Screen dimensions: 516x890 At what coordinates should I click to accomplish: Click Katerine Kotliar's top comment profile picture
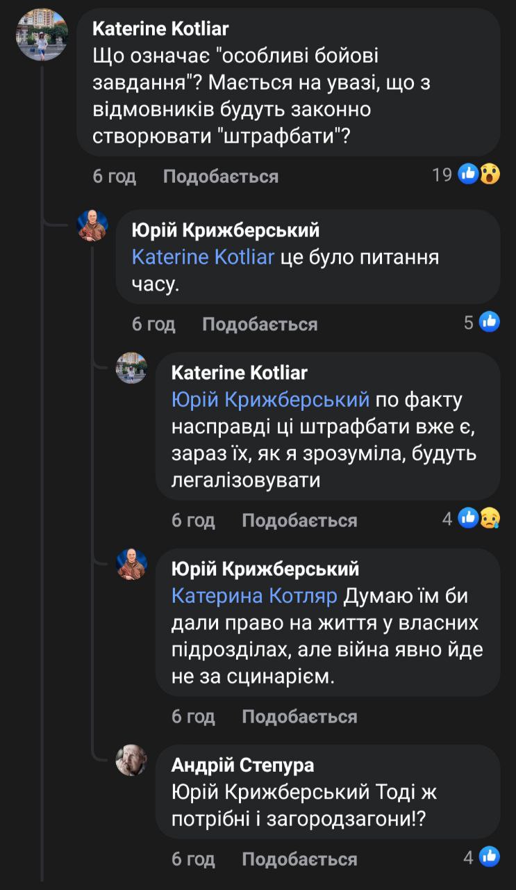coord(41,35)
